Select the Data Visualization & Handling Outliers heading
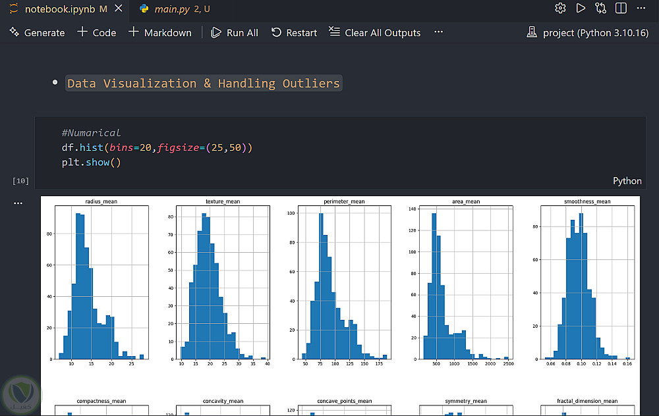The image size is (659, 416). point(204,84)
